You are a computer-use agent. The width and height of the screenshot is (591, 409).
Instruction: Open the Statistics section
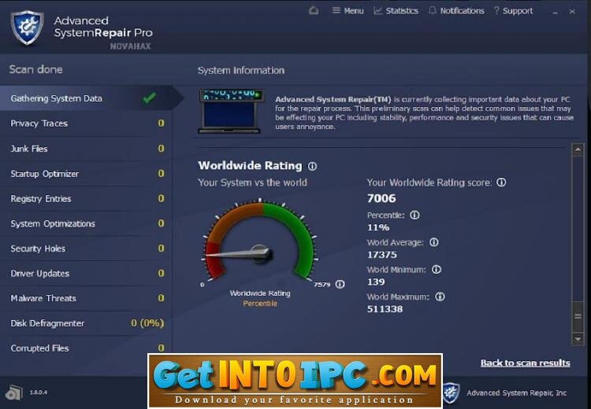(396, 11)
